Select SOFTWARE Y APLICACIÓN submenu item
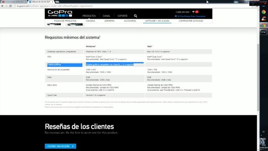This screenshot has height=151, width=268. (157, 21)
